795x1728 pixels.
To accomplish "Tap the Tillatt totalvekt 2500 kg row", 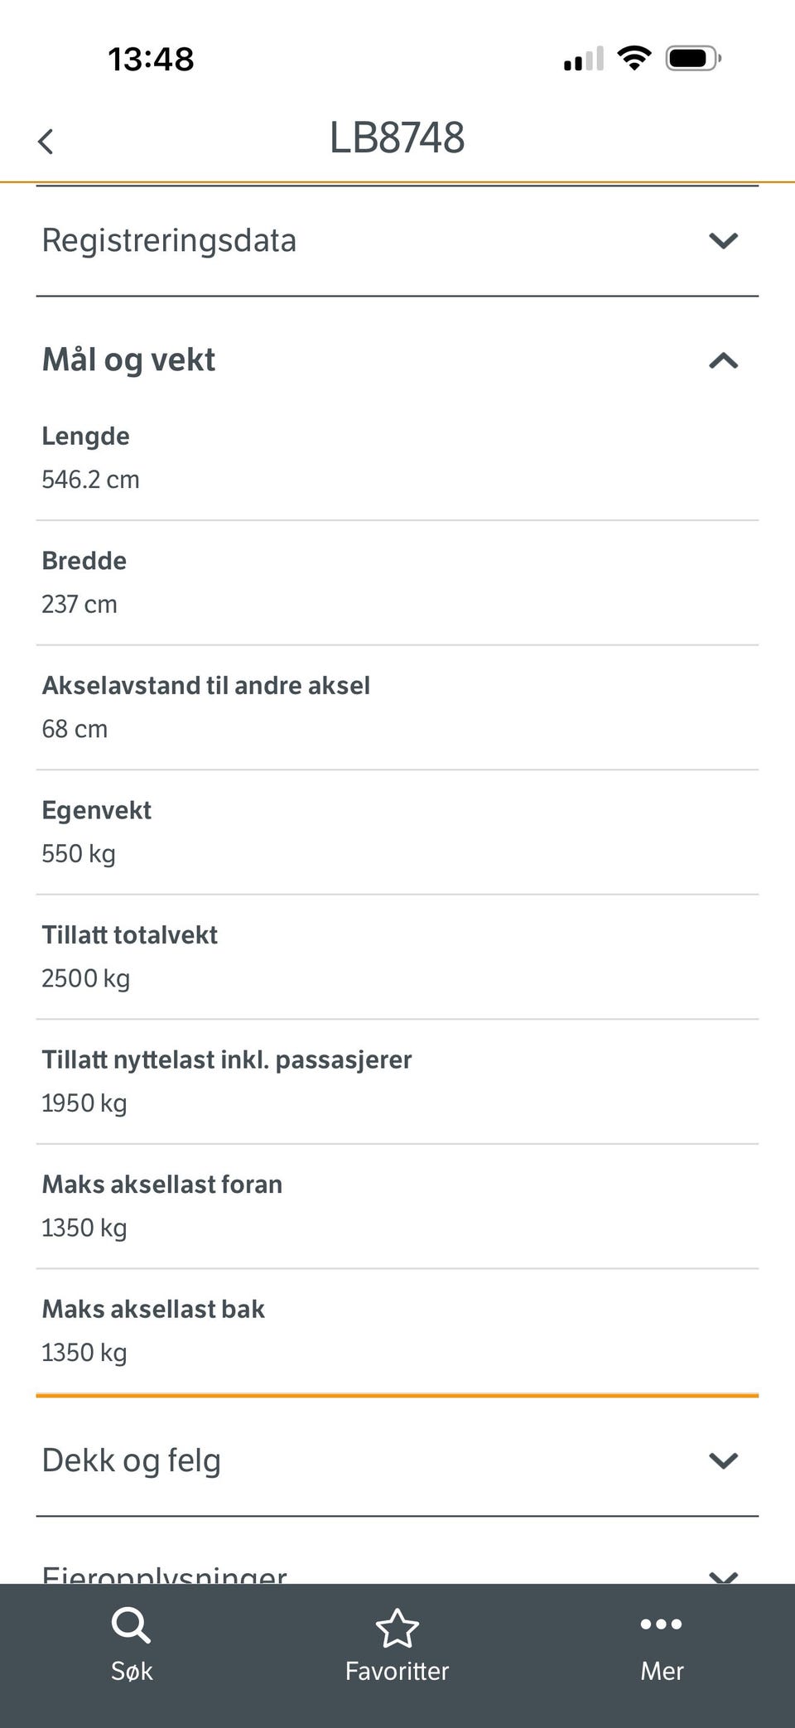I will (397, 957).
